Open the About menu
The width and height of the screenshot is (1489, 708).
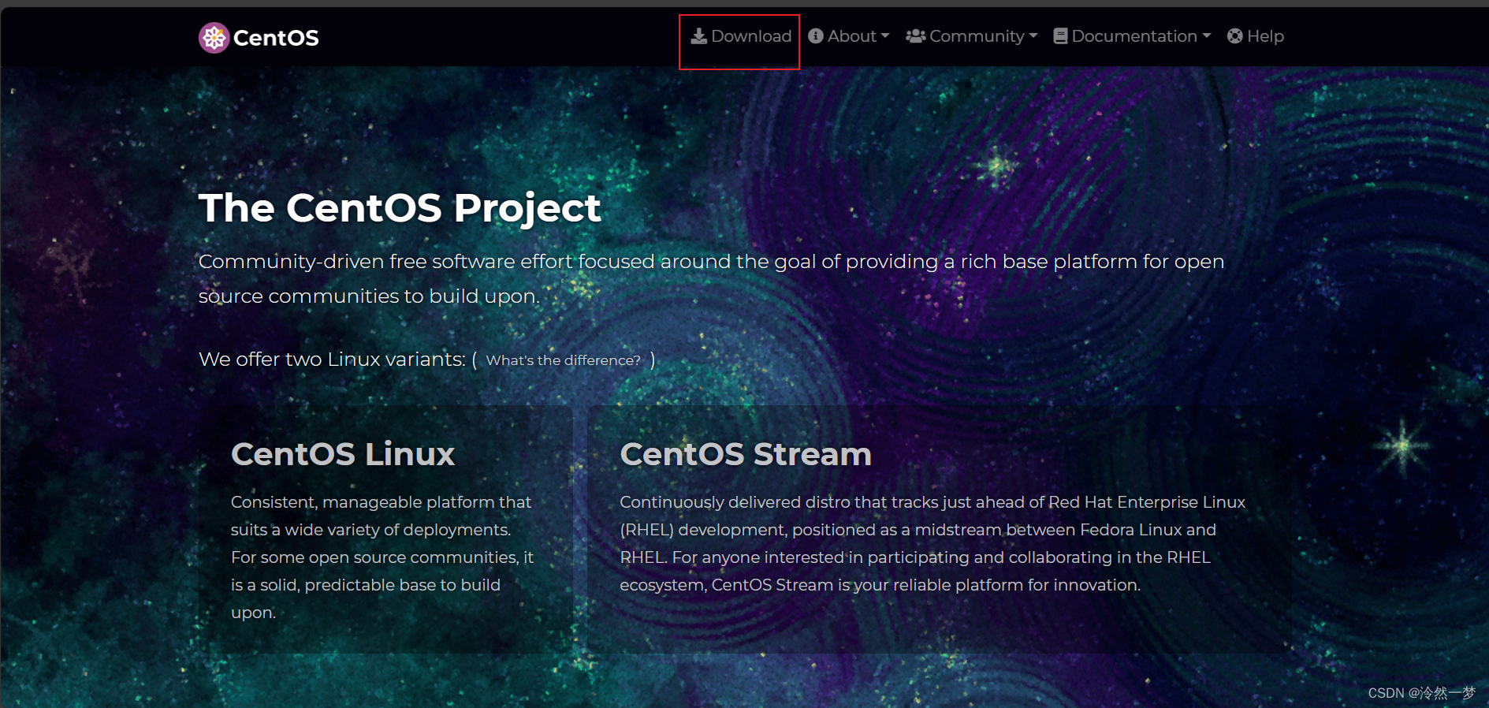point(849,36)
